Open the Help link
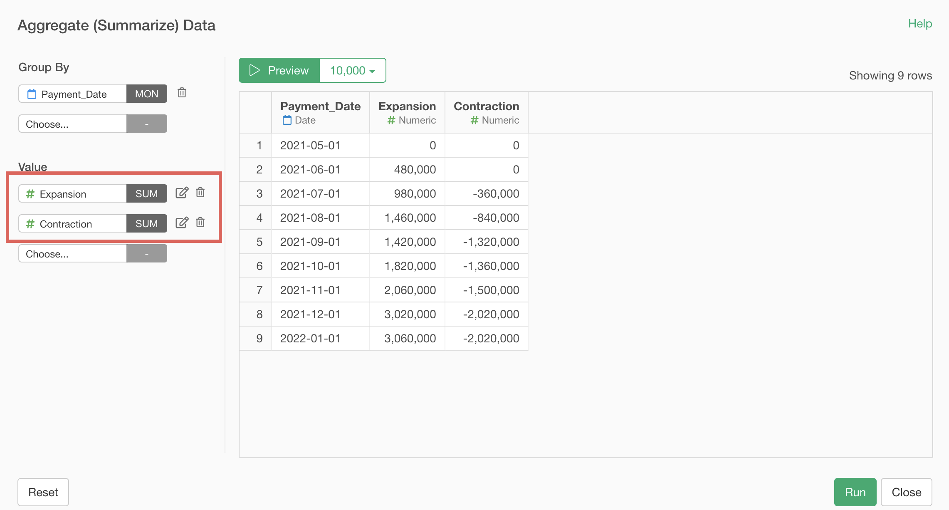 pyautogui.click(x=919, y=24)
